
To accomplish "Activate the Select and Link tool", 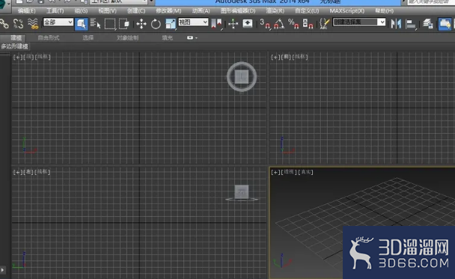I will point(4,24).
